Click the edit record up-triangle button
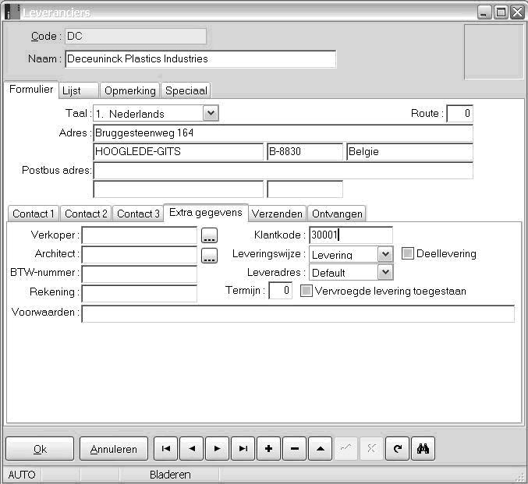 point(321,448)
